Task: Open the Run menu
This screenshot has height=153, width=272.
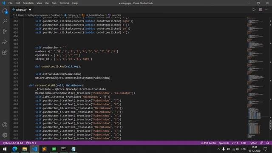Action: pos(54,3)
